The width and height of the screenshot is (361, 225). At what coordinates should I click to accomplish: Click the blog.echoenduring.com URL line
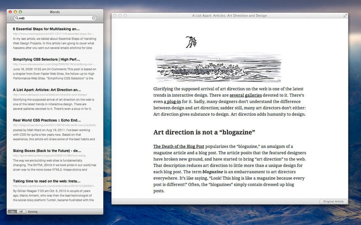pos(55,125)
